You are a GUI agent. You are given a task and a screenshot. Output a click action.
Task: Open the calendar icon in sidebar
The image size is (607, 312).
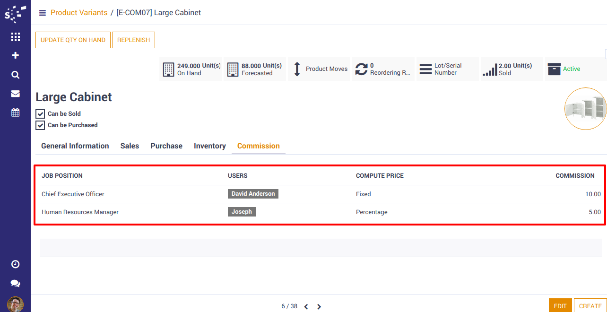[15, 113]
